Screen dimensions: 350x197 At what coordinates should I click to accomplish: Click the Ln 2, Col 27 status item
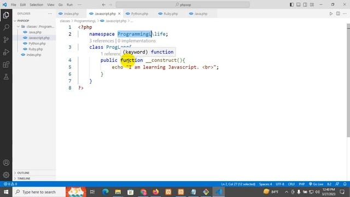[x=238, y=184]
